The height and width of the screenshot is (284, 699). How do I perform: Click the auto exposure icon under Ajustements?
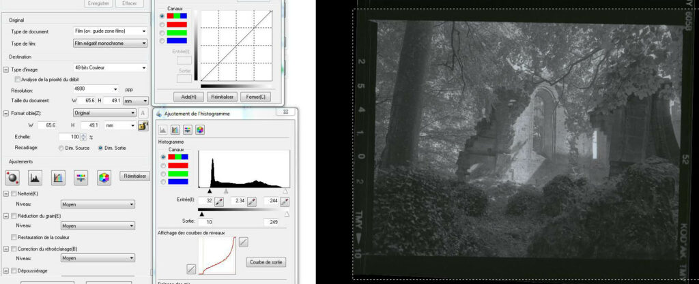(12, 178)
